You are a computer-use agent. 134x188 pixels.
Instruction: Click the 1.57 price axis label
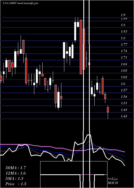(x=124, y=90)
